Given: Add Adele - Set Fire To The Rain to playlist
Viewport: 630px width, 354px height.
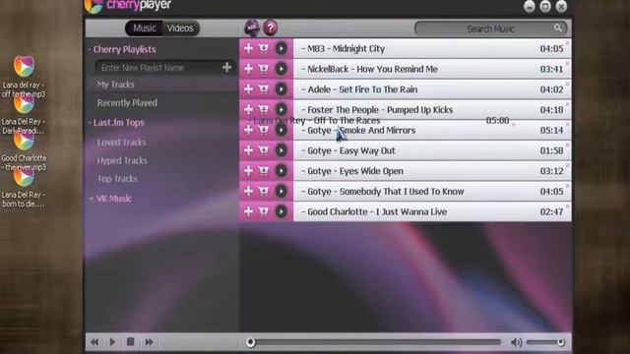Looking at the screenshot, I should click(x=249, y=89).
